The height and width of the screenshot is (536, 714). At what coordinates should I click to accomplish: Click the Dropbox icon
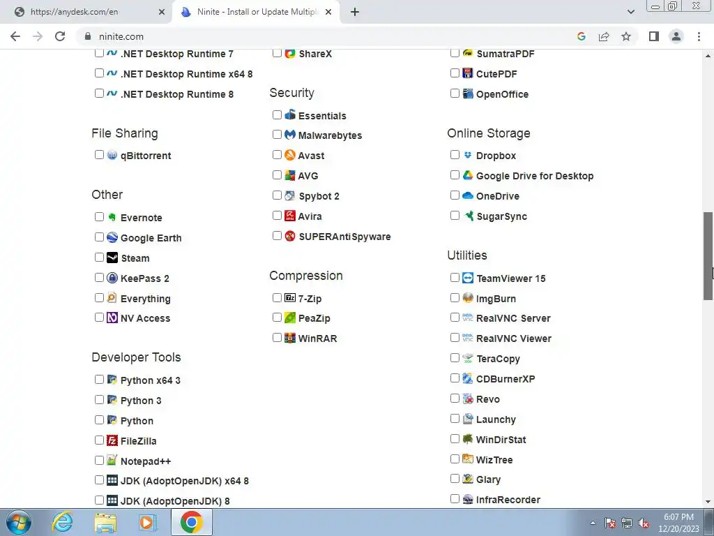[468, 155]
